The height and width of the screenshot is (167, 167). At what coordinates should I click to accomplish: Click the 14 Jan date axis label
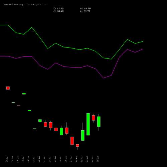point(13,159)
